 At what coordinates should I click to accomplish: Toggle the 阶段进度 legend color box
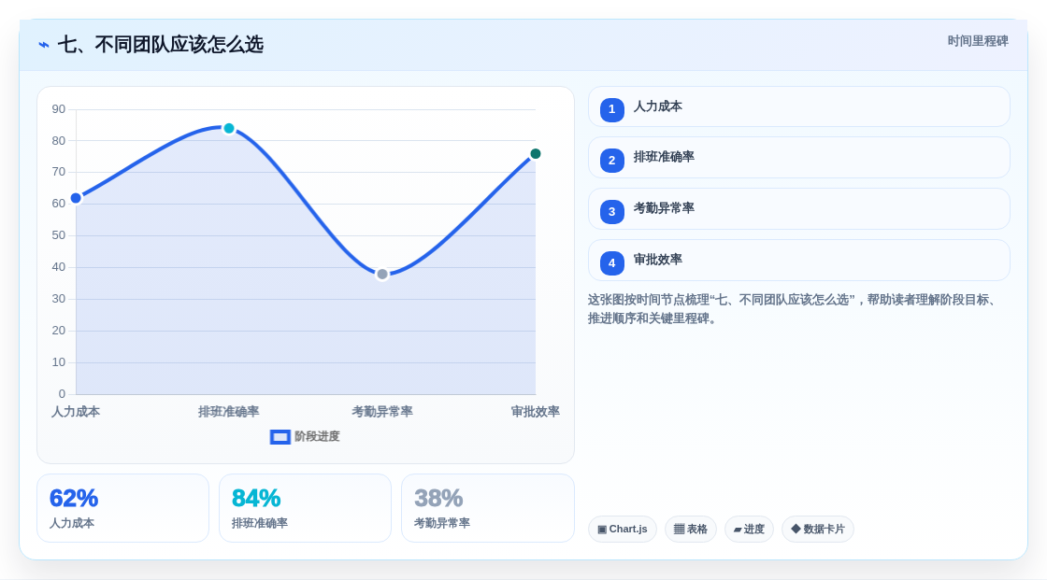click(280, 437)
